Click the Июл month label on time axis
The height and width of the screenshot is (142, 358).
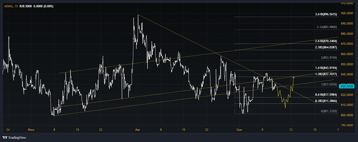(x=31, y=130)
